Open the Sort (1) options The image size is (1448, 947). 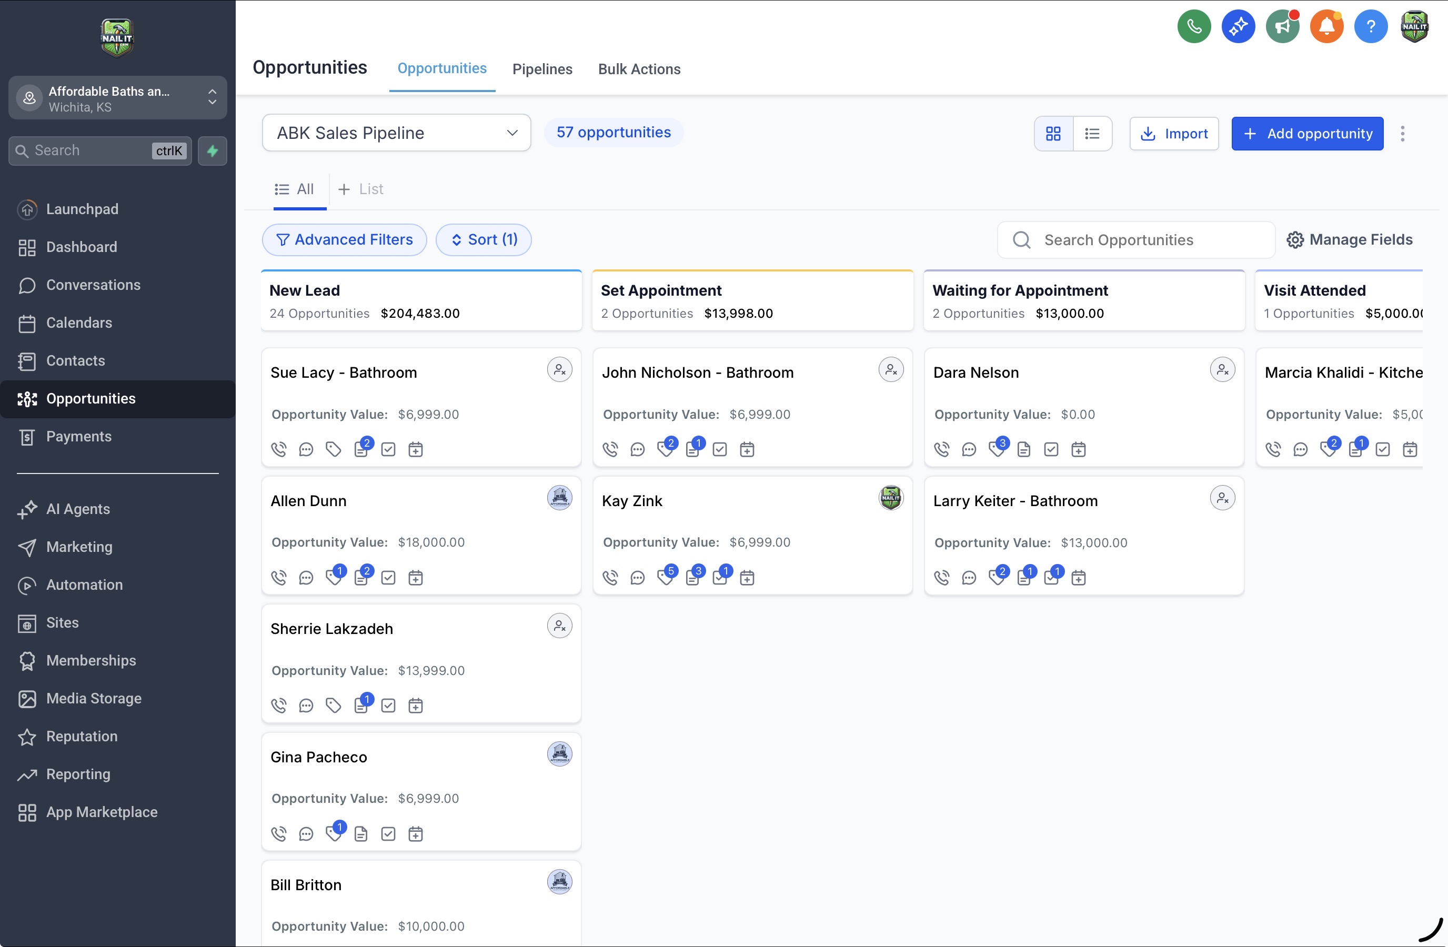pos(484,239)
